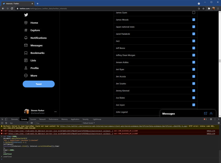This screenshot has height=163, width=221.
Task: Uncheck Jazz interest
Action: click(x=194, y=41)
